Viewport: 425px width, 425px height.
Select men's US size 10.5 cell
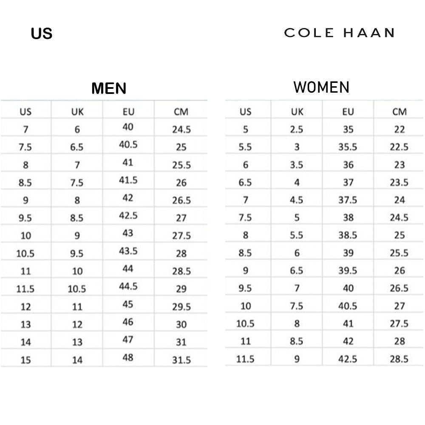(x=25, y=254)
